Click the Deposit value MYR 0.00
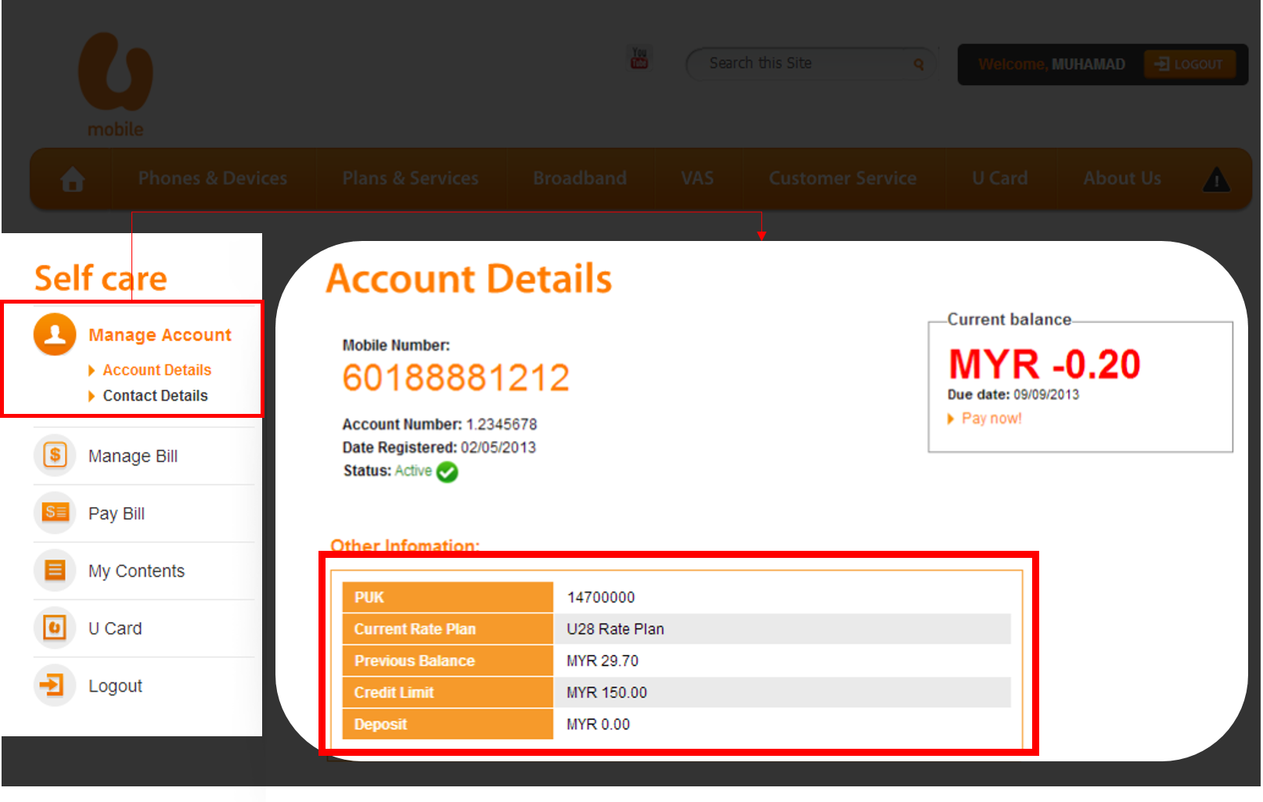 coord(598,725)
